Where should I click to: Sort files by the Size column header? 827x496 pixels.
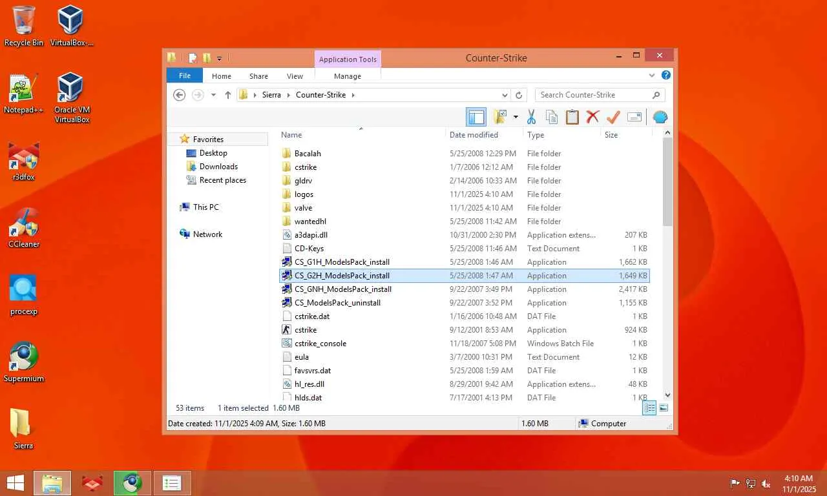(x=626, y=135)
